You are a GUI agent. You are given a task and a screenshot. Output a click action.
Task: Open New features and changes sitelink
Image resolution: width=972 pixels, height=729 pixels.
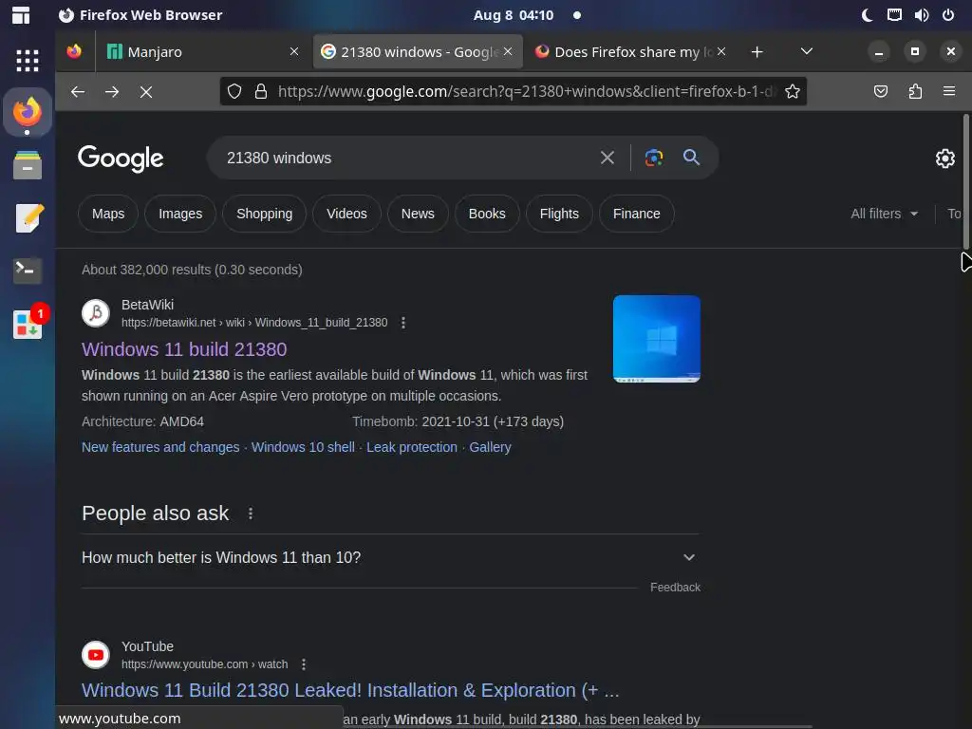pyautogui.click(x=160, y=448)
